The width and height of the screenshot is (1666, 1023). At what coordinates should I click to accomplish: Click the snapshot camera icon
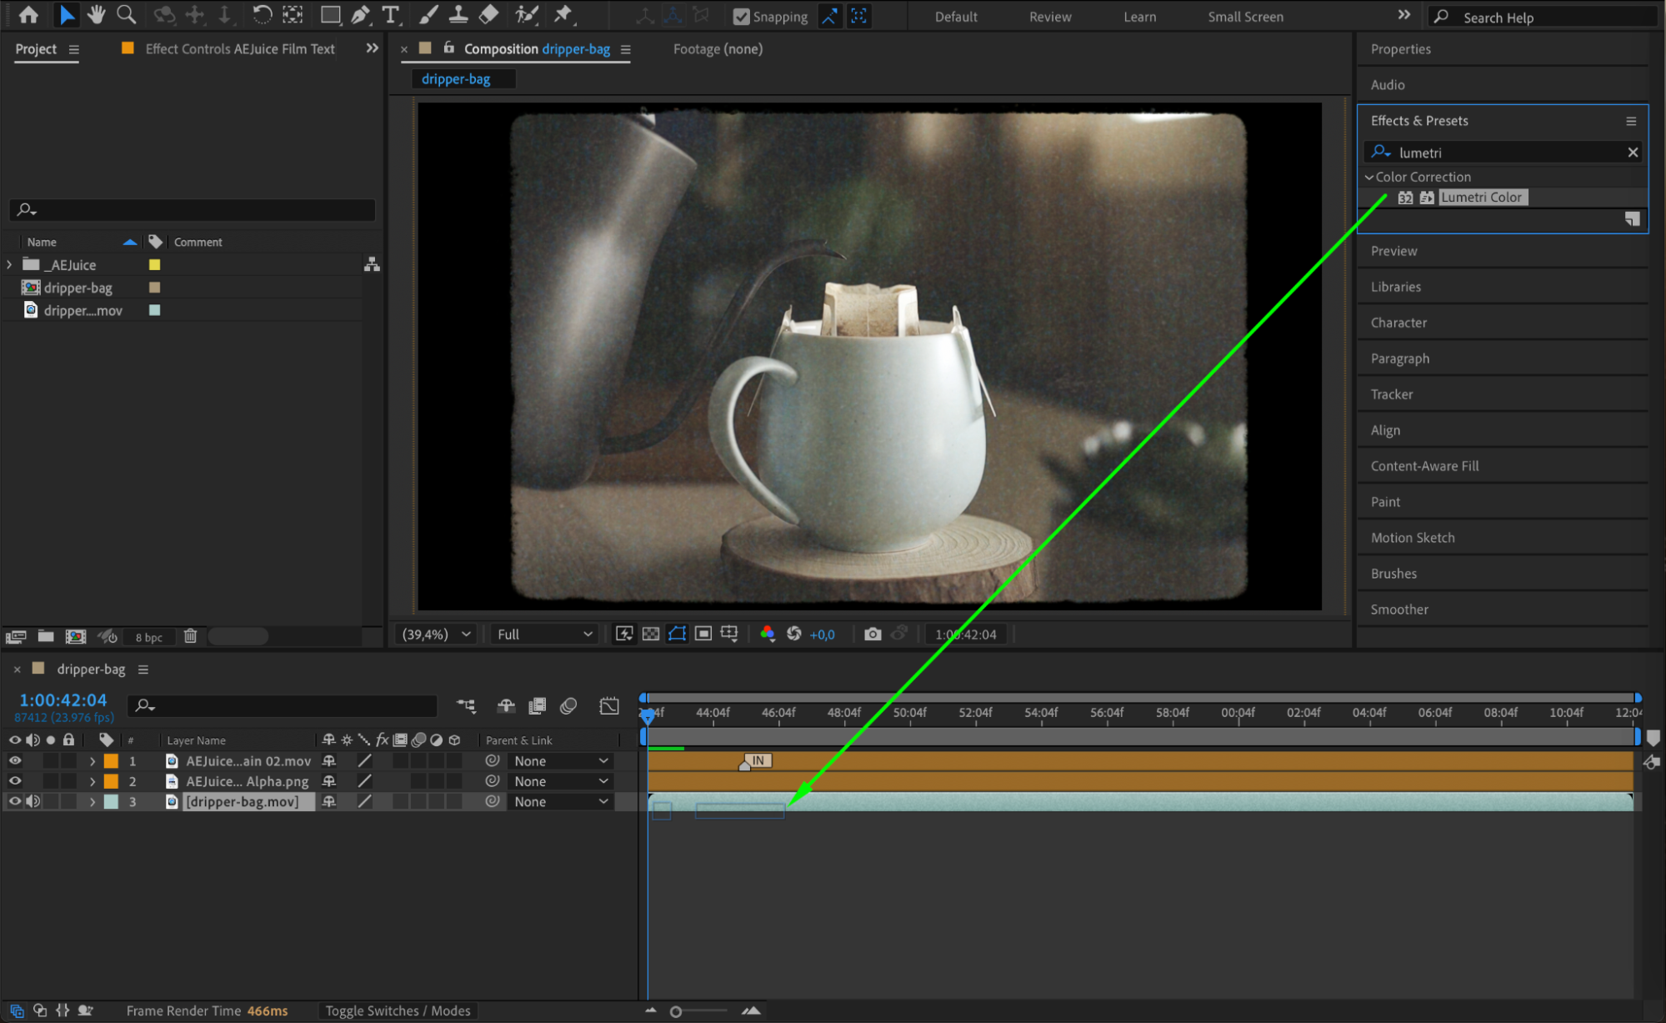pos(872,634)
